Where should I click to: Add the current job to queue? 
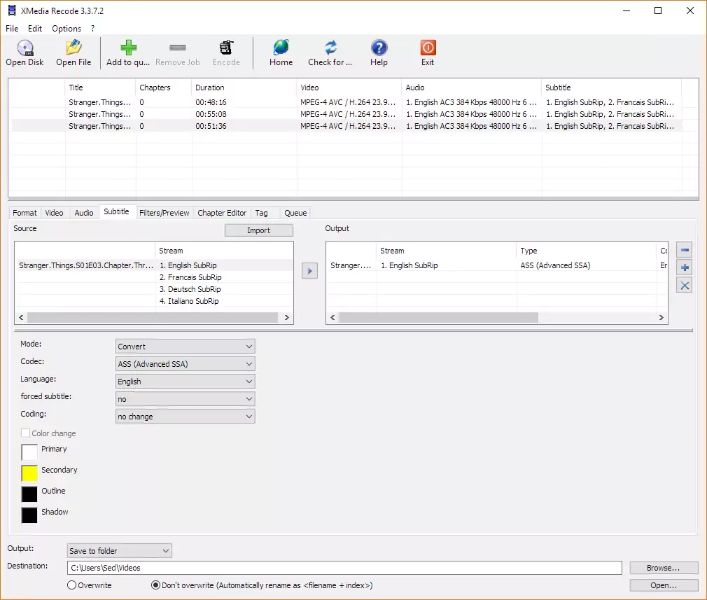point(127,53)
